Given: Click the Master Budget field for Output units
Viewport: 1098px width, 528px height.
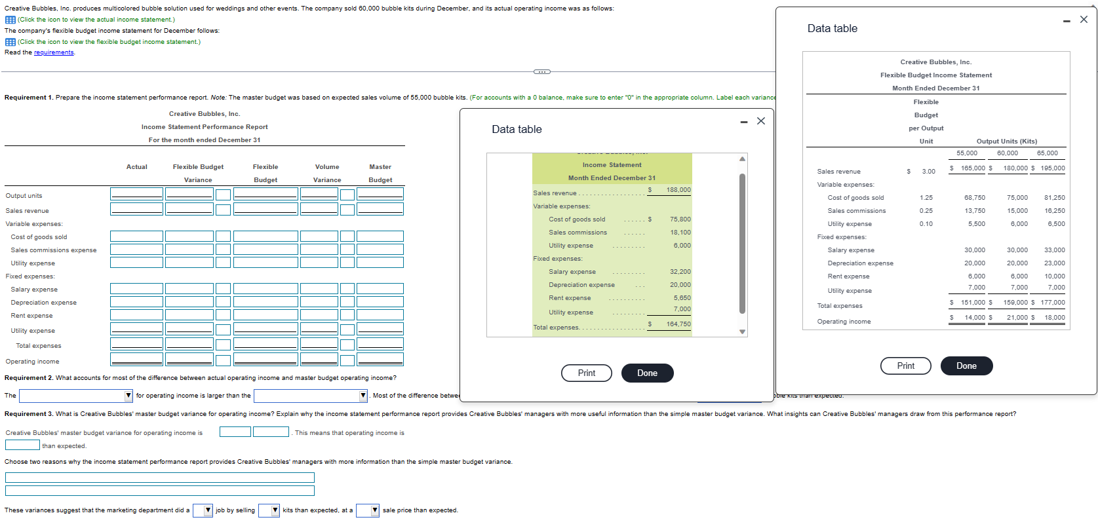Looking at the screenshot, I should click(x=380, y=194).
